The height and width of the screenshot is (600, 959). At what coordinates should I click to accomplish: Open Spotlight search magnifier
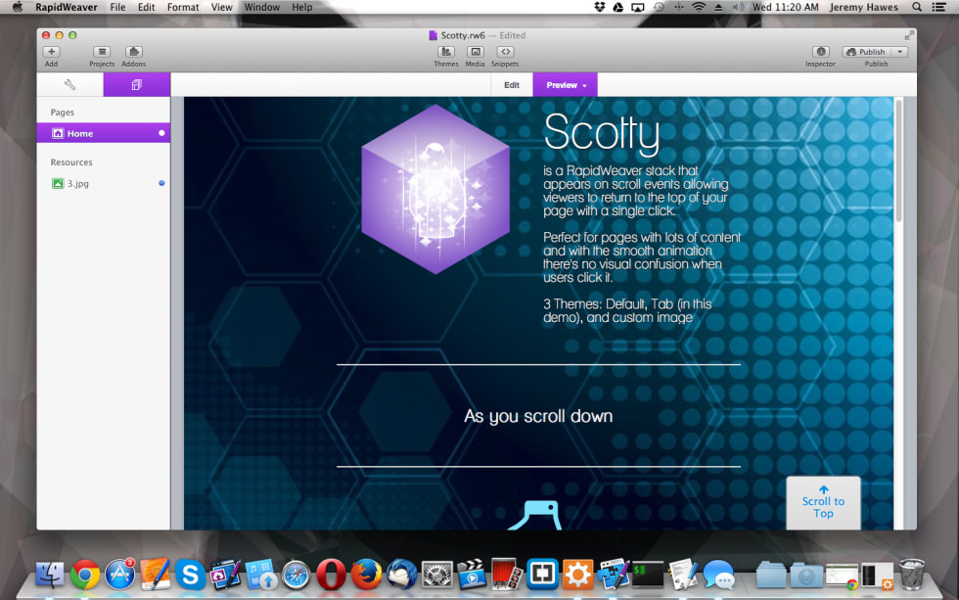point(917,7)
